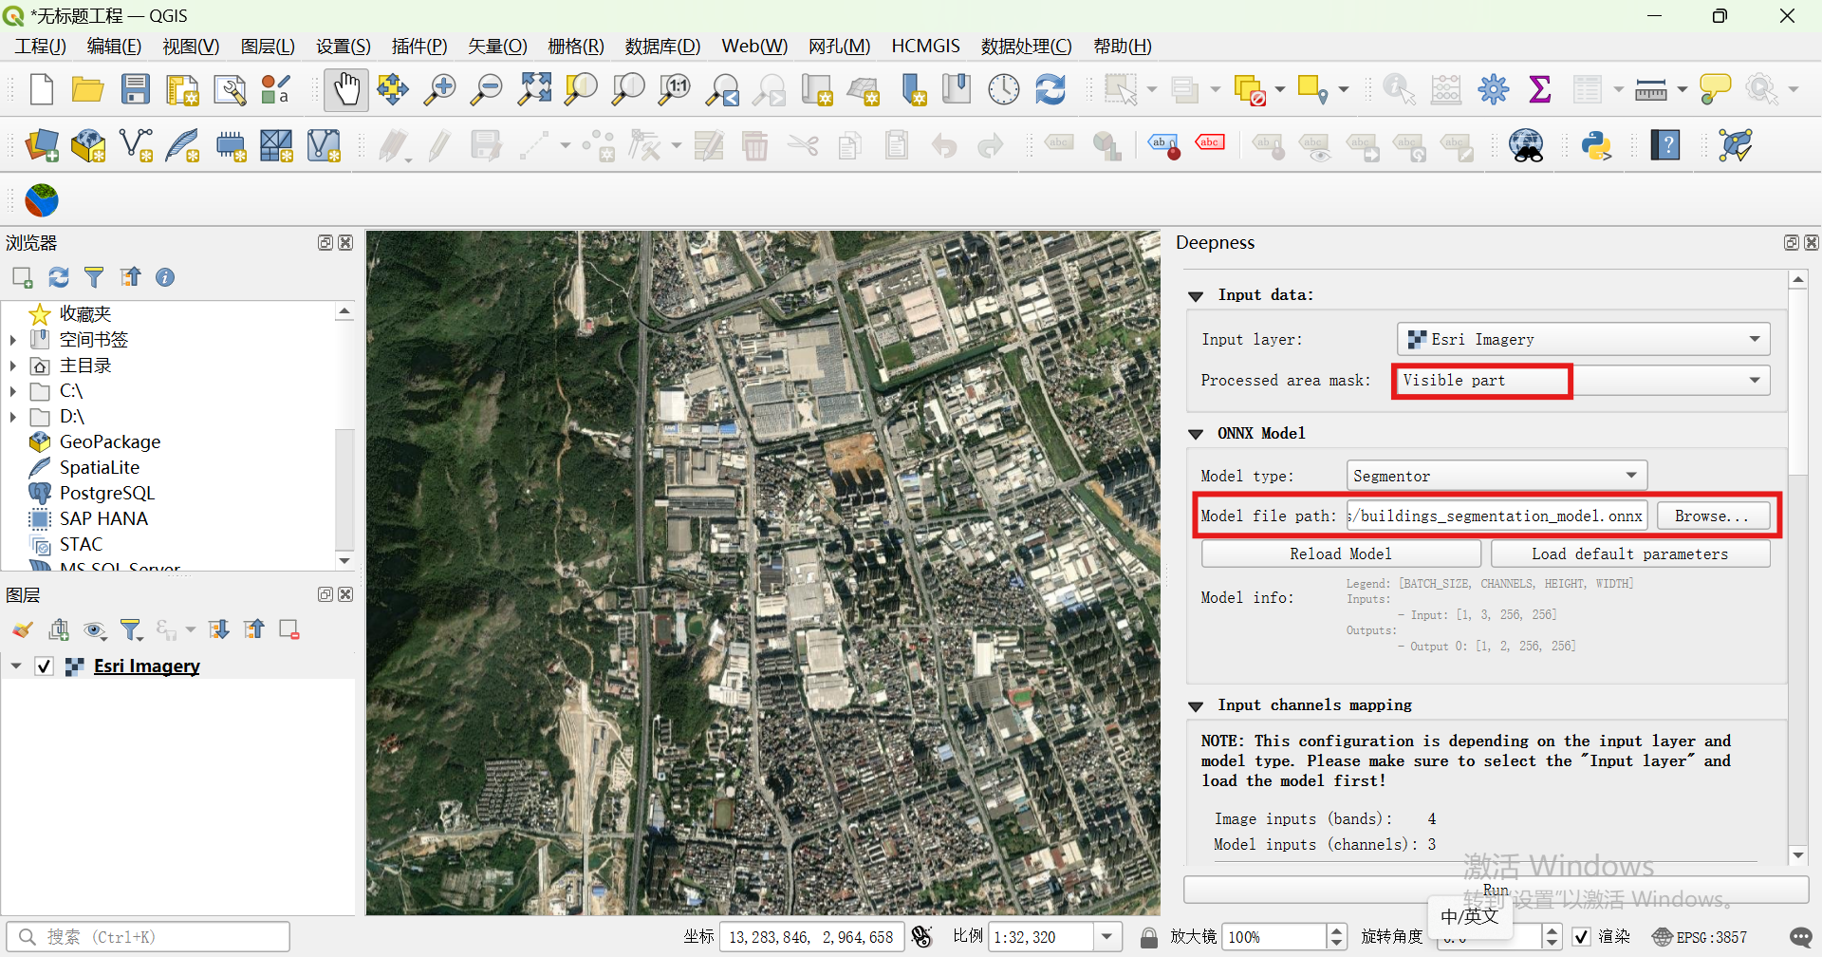This screenshot has height=957, width=1822.
Task: Activate the Zoom In tool
Action: click(x=438, y=88)
